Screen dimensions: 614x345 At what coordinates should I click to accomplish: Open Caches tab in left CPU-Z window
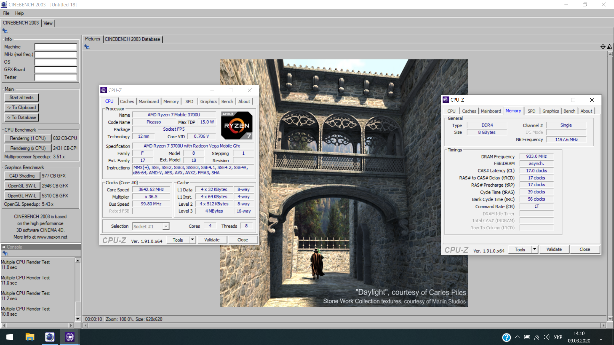tap(127, 101)
